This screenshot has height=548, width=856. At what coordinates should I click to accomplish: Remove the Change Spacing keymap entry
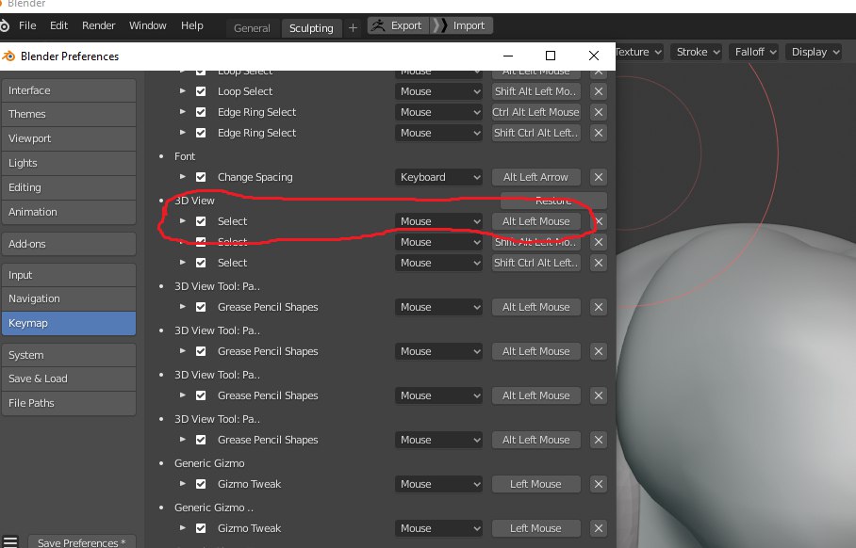click(599, 177)
